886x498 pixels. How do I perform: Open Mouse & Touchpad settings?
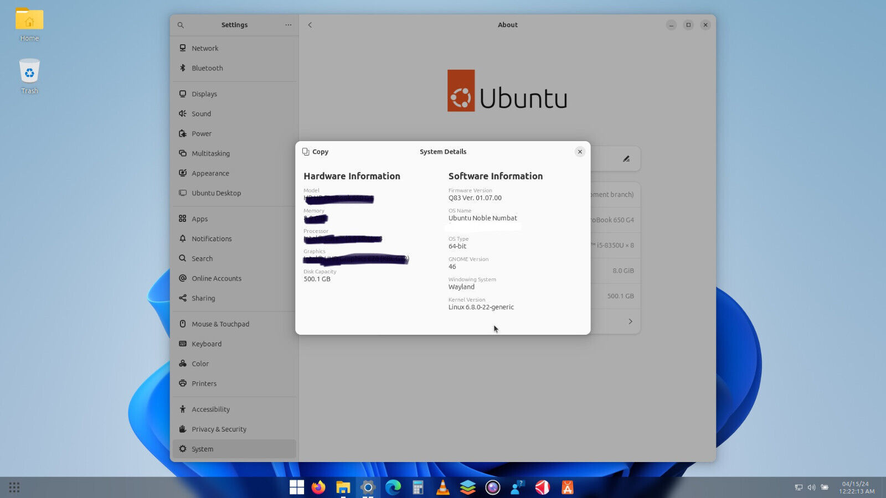pos(234,324)
